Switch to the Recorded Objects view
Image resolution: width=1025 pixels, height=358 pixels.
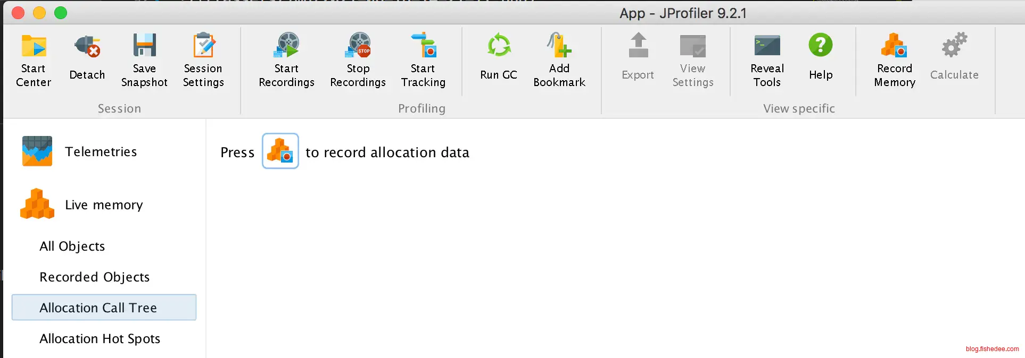pos(95,277)
